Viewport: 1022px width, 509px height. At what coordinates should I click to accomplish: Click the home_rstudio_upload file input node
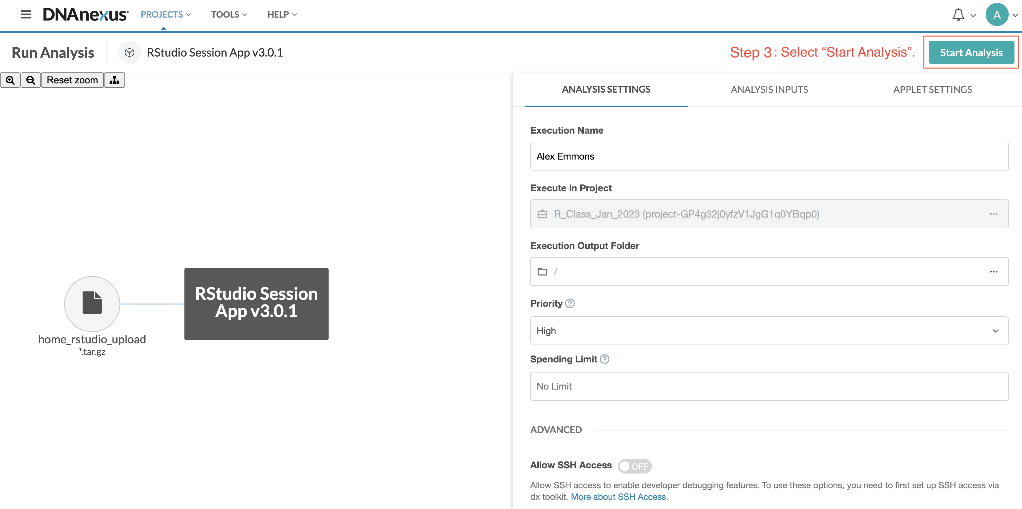(x=92, y=304)
